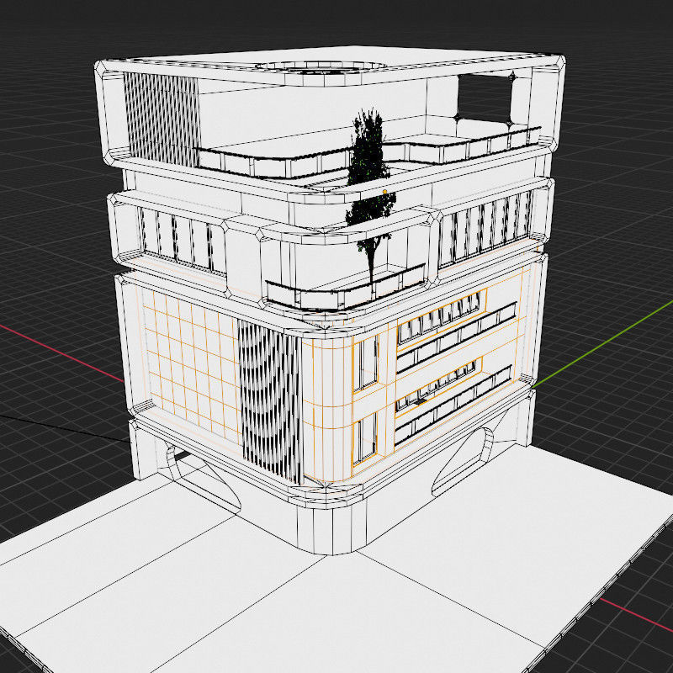Select the white ground plane under the building
Image resolution: width=673 pixels, height=673 pixels.
(335, 601)
